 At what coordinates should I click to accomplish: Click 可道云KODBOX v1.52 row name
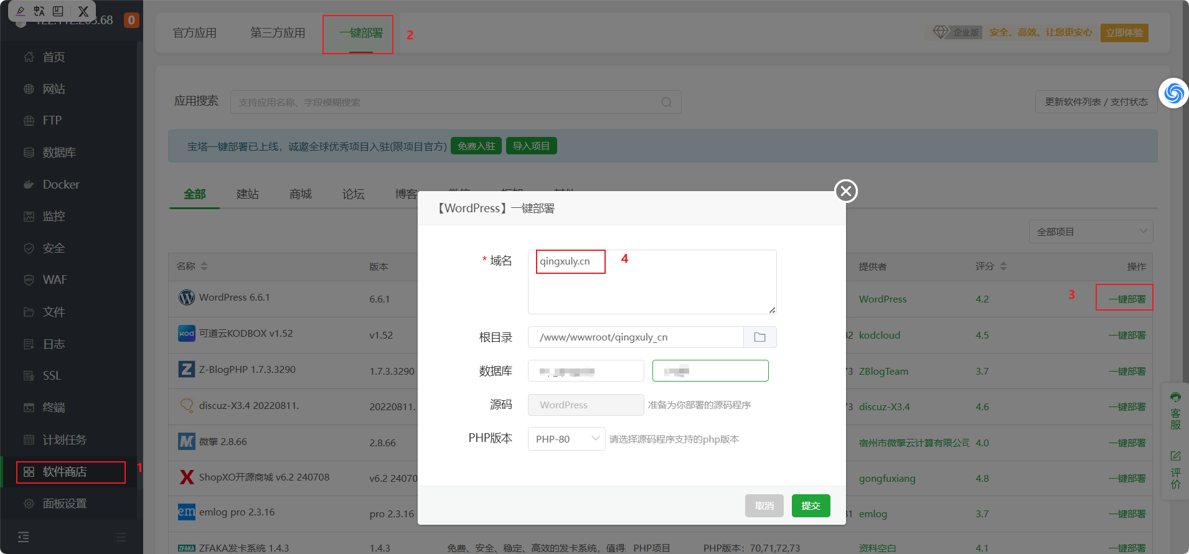click(246, 334)
